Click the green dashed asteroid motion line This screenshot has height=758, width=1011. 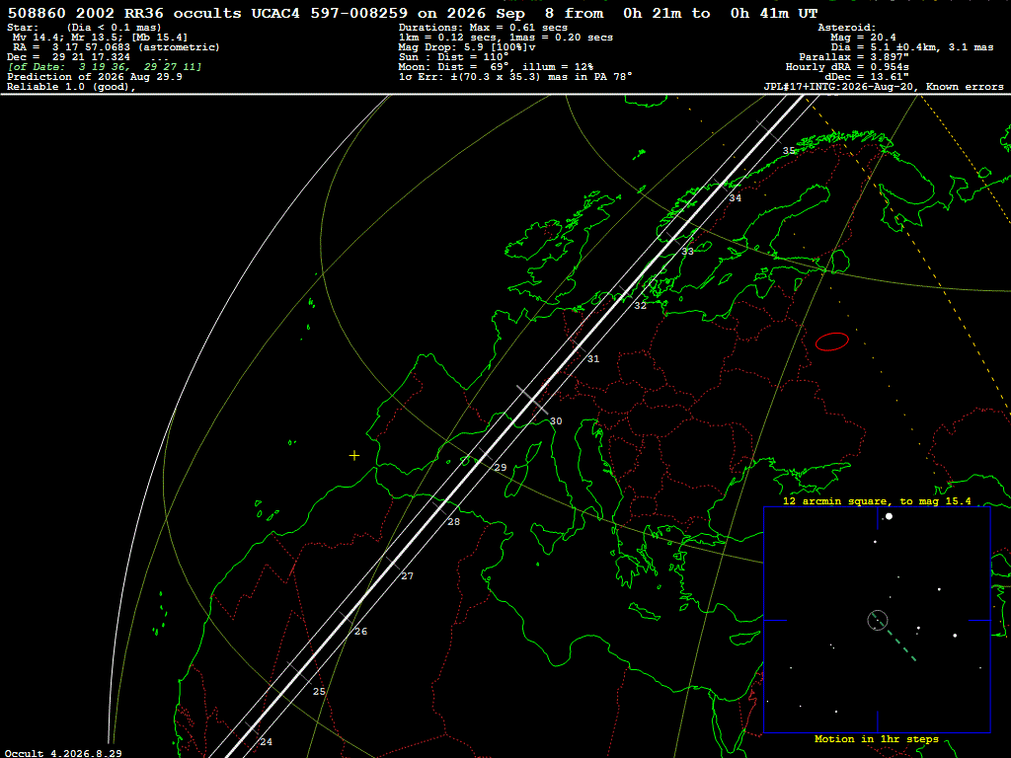click(x=894, y=639)
